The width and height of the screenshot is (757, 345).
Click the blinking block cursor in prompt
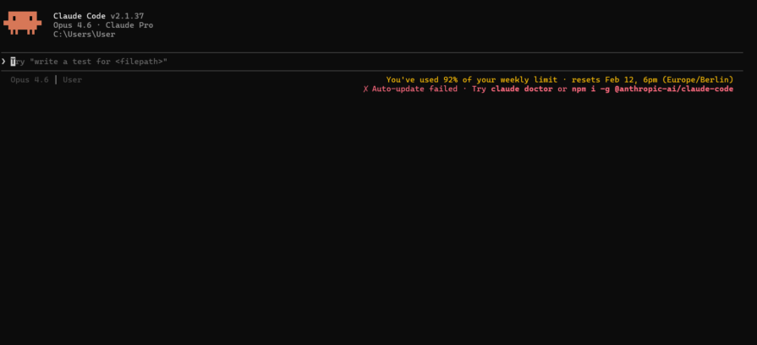pos(14,62)
